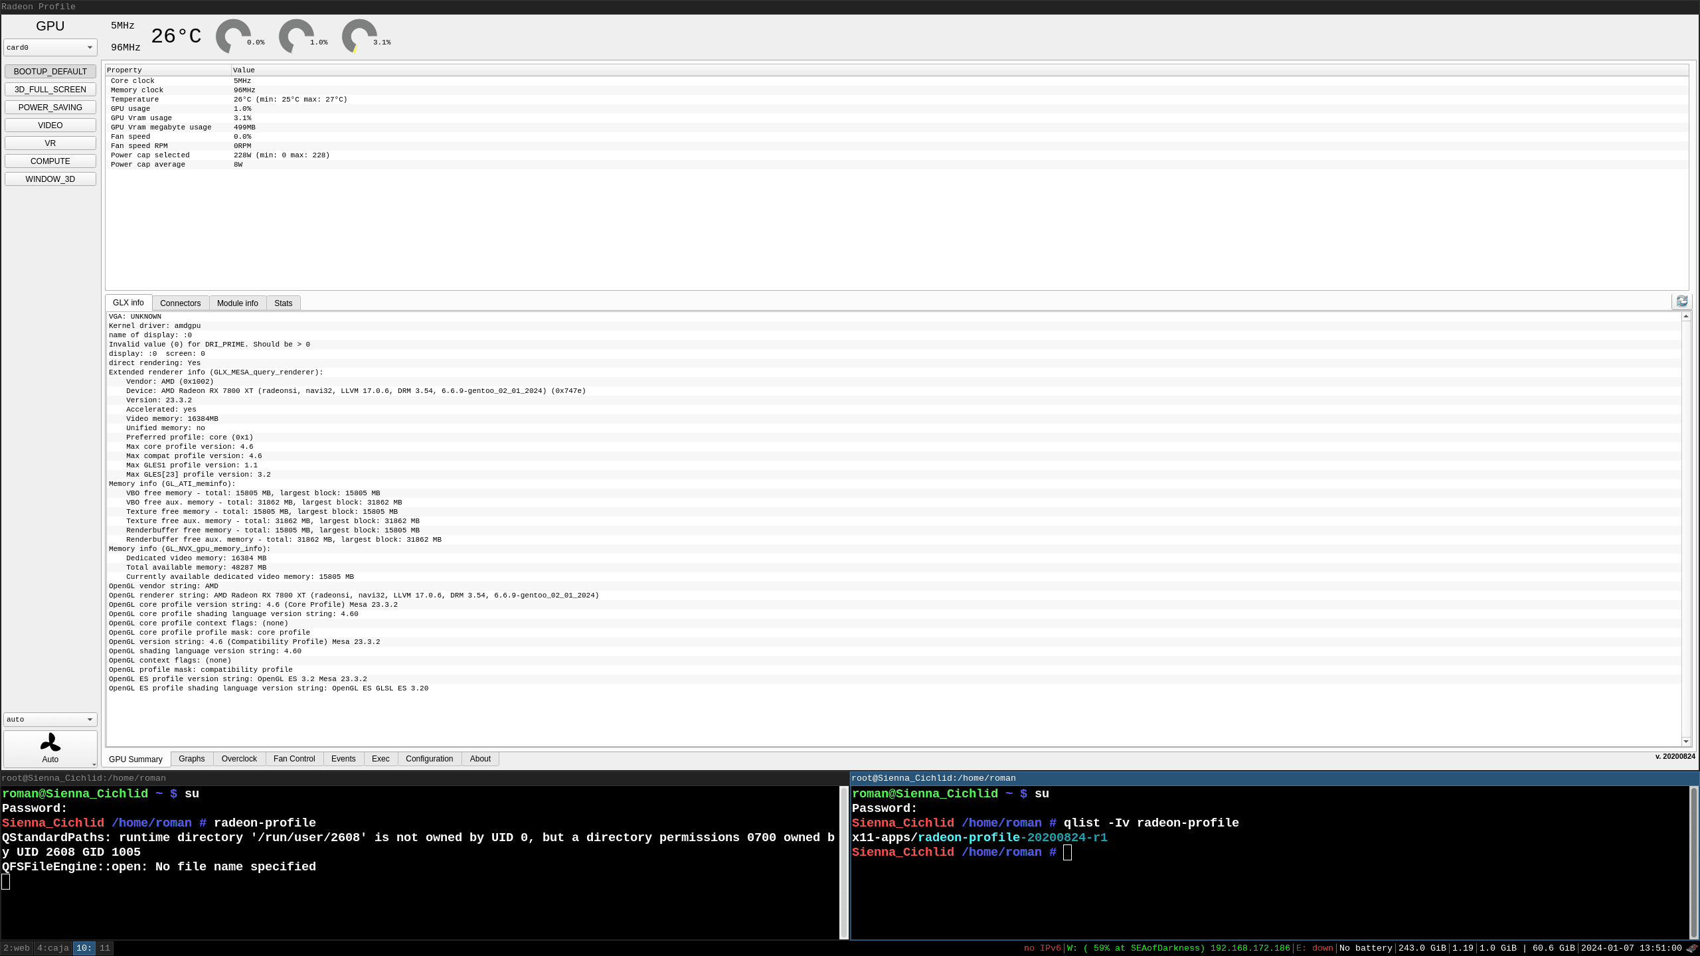This screenshot has width=1700, height=956.
Task: Click the Value column header
Action: click(x=960, y=70)
